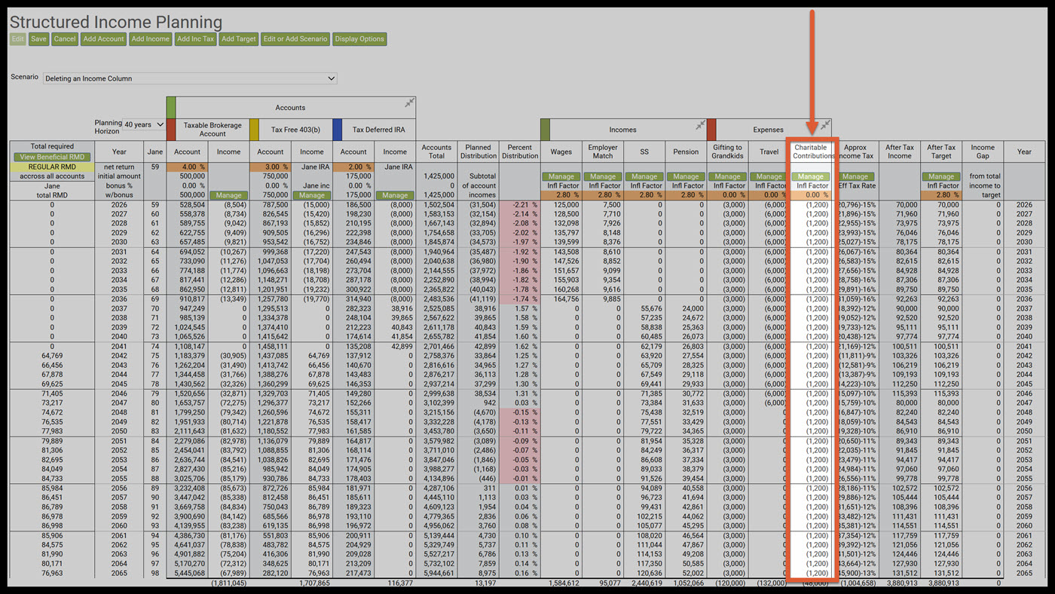The width and height of the screenshot is (1055, 594).
Task: Click the Income Gap column header
Action: [x=983, y=152]
